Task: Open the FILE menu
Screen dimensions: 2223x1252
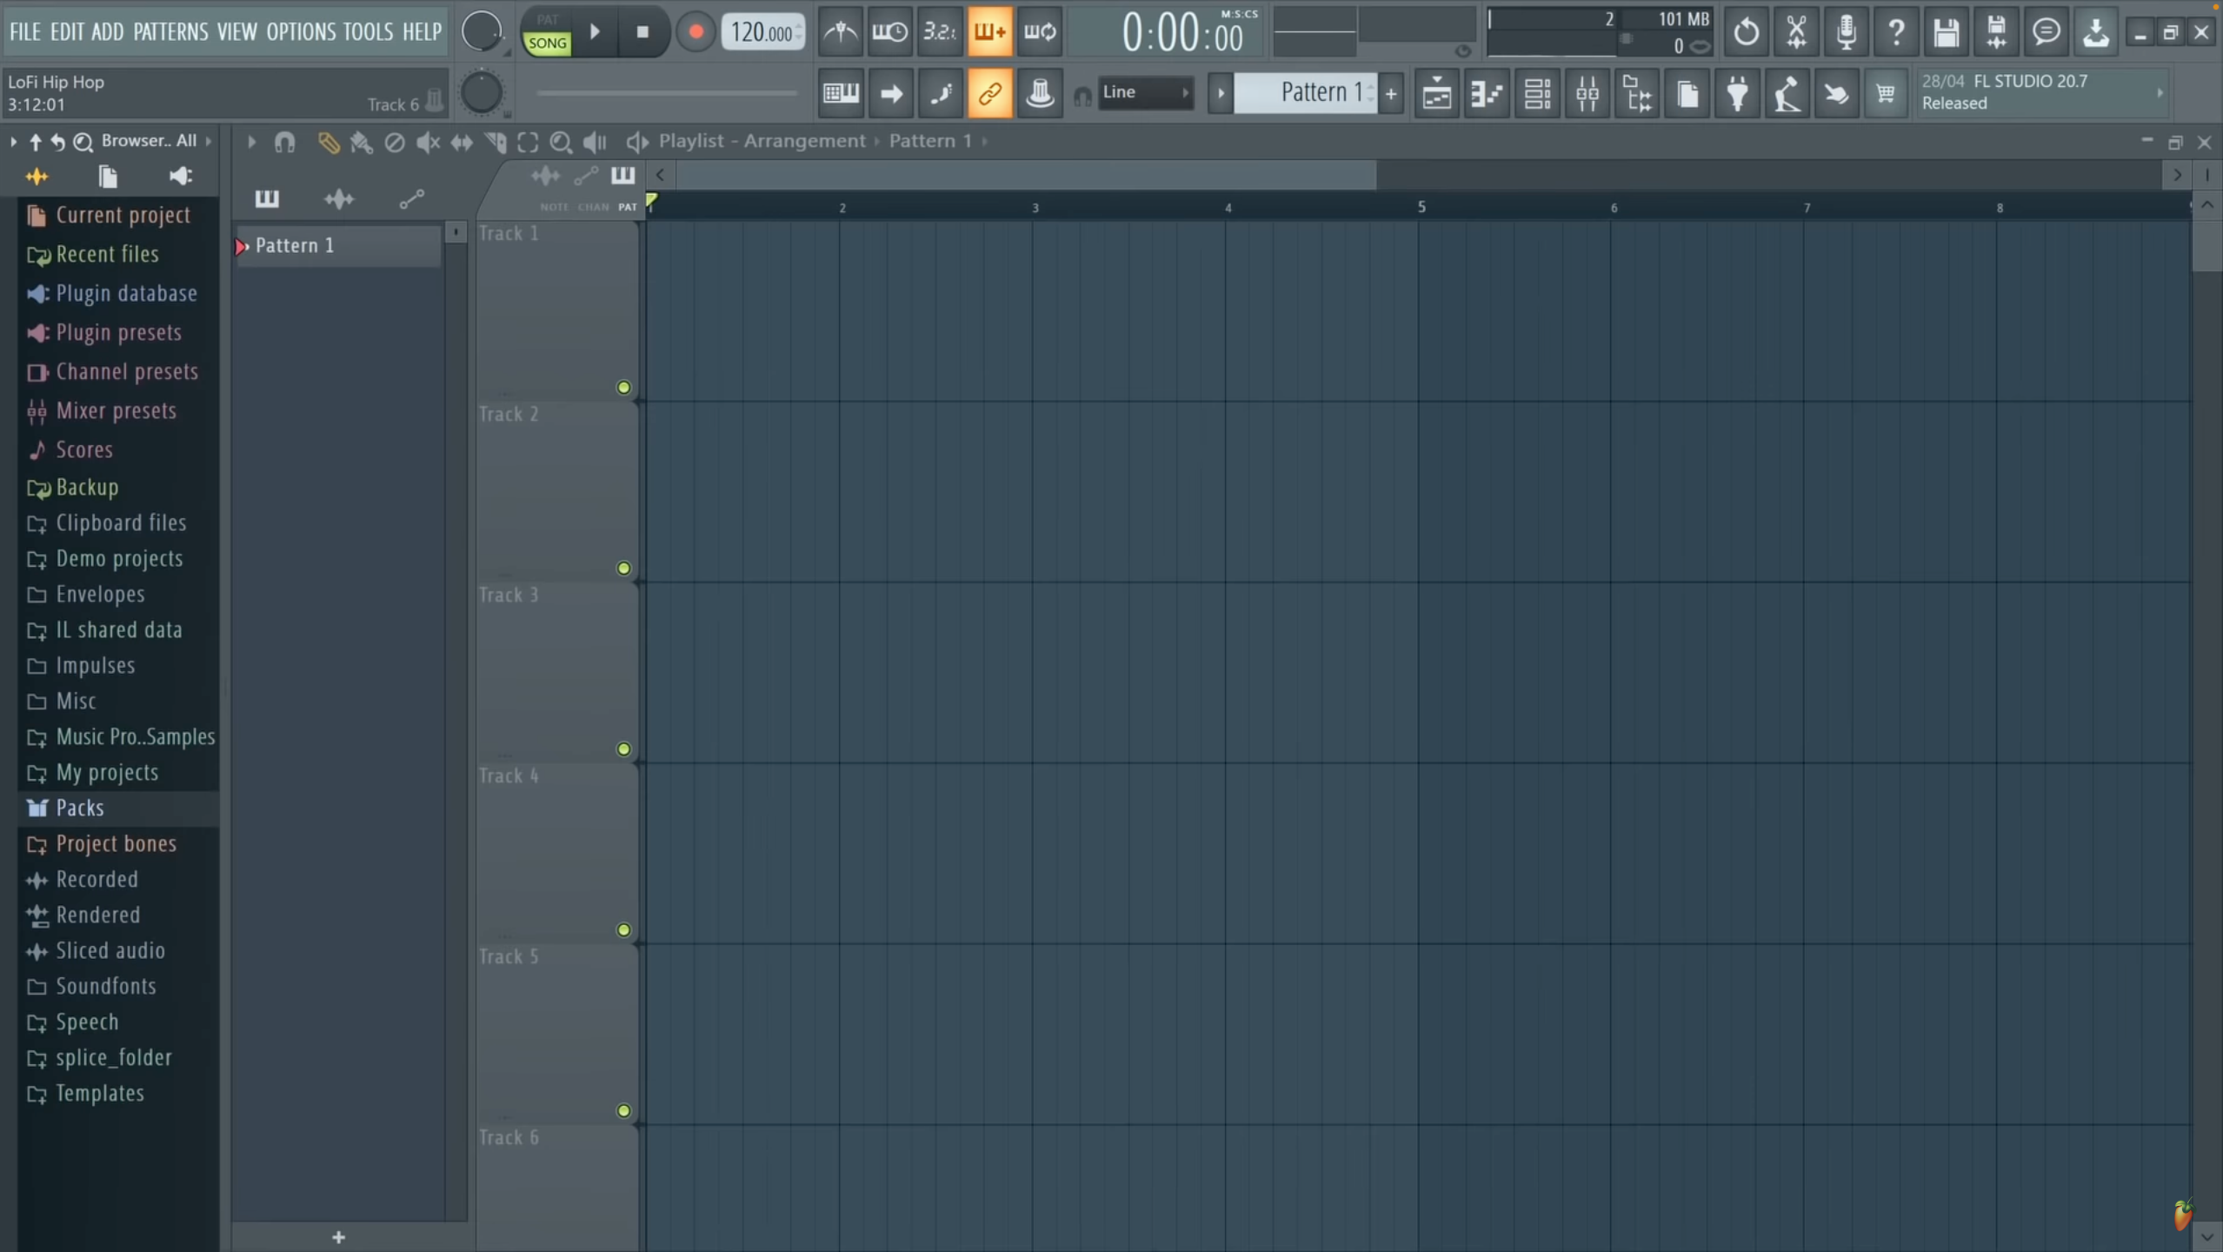Action: pos(24,31)
